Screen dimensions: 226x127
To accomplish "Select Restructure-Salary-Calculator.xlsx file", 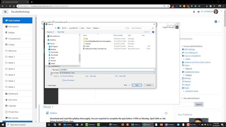I will pyautogui.click(x=96, y=49).
